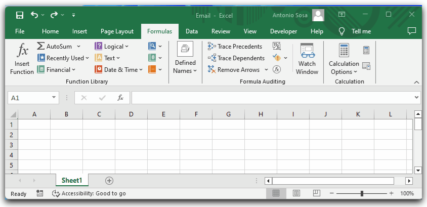Switch to Page Layout view icon

click(296, 193)
